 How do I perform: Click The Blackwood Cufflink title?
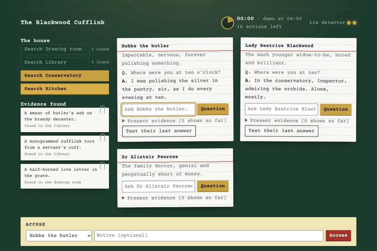[x=62, y=22]
